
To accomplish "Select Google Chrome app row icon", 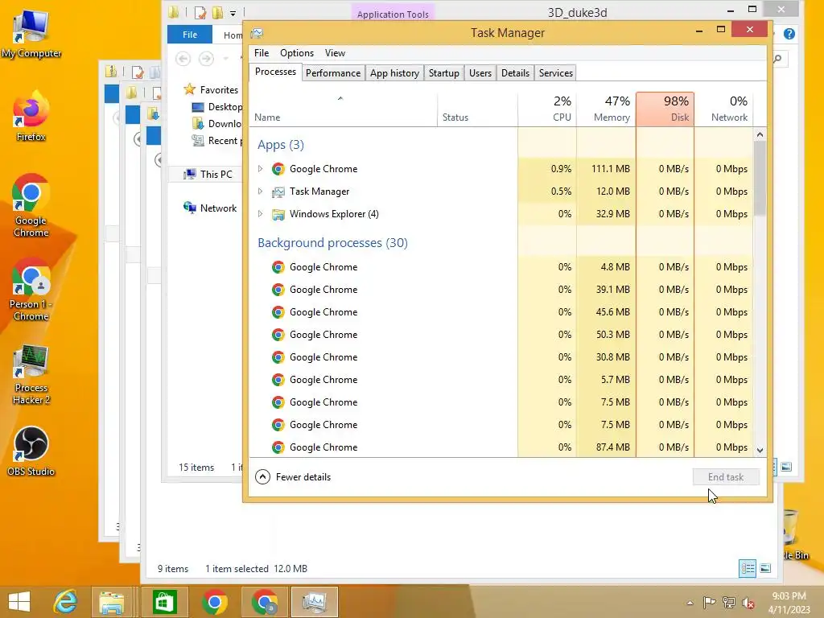I will coord(278,169).
